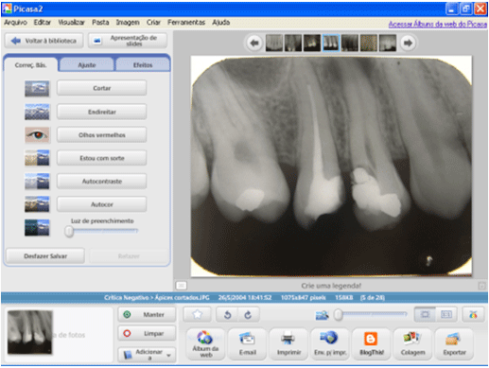Click the Imprimir button
Viewport: 489px width, 368px height.
[x=288, y=344]
